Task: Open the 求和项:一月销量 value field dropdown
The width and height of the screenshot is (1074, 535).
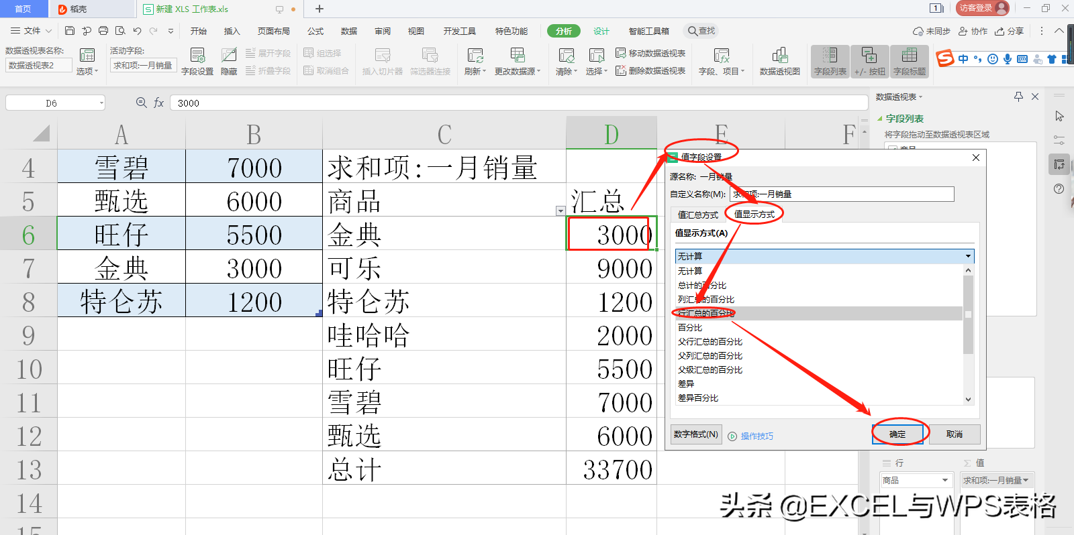Action: coord(1026,480)
